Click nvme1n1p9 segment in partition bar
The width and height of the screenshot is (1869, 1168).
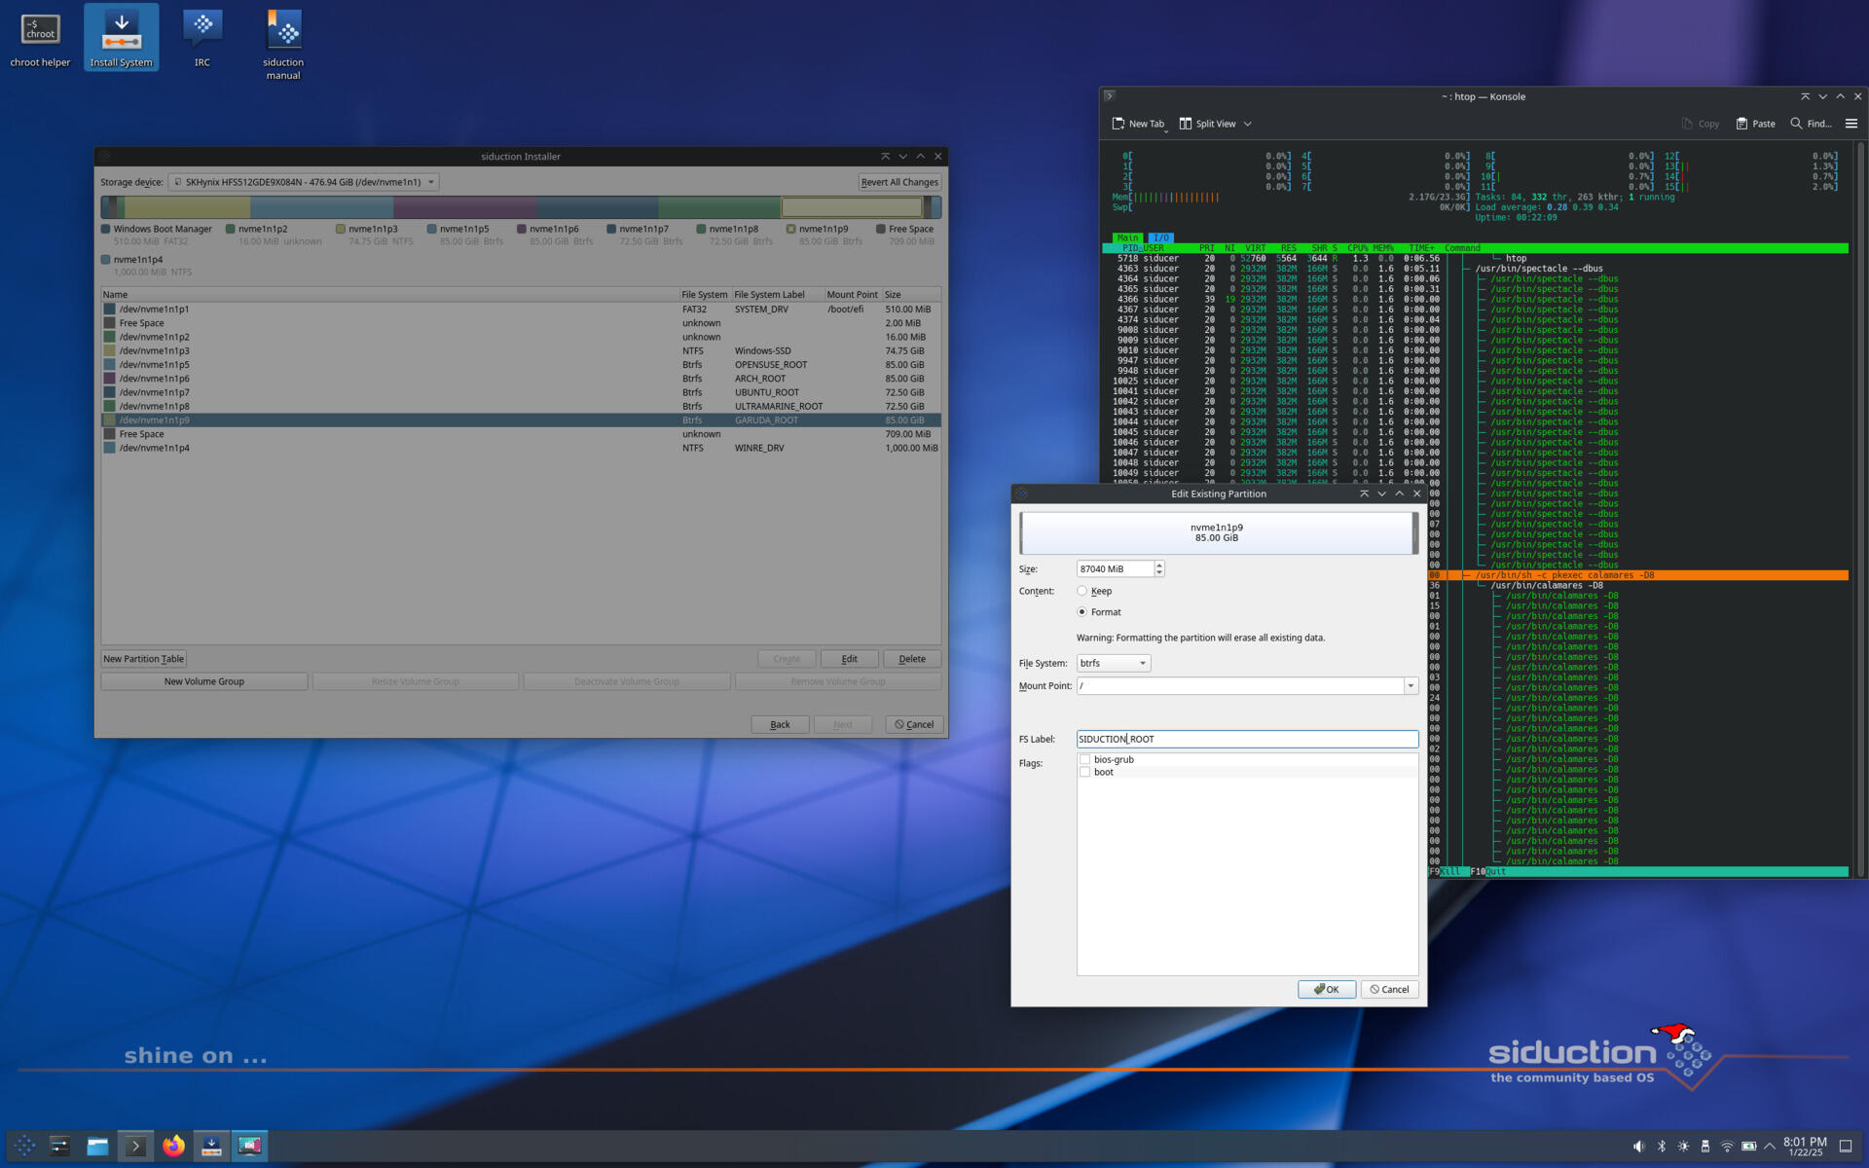(852, 207)
